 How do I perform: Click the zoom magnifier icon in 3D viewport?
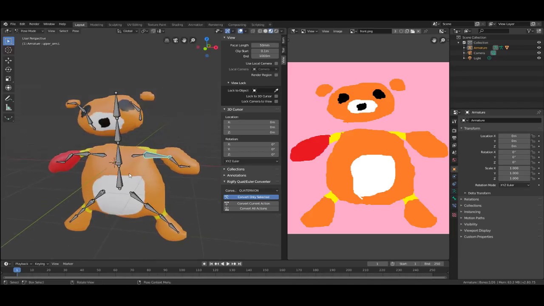click(x=193, y=40)
